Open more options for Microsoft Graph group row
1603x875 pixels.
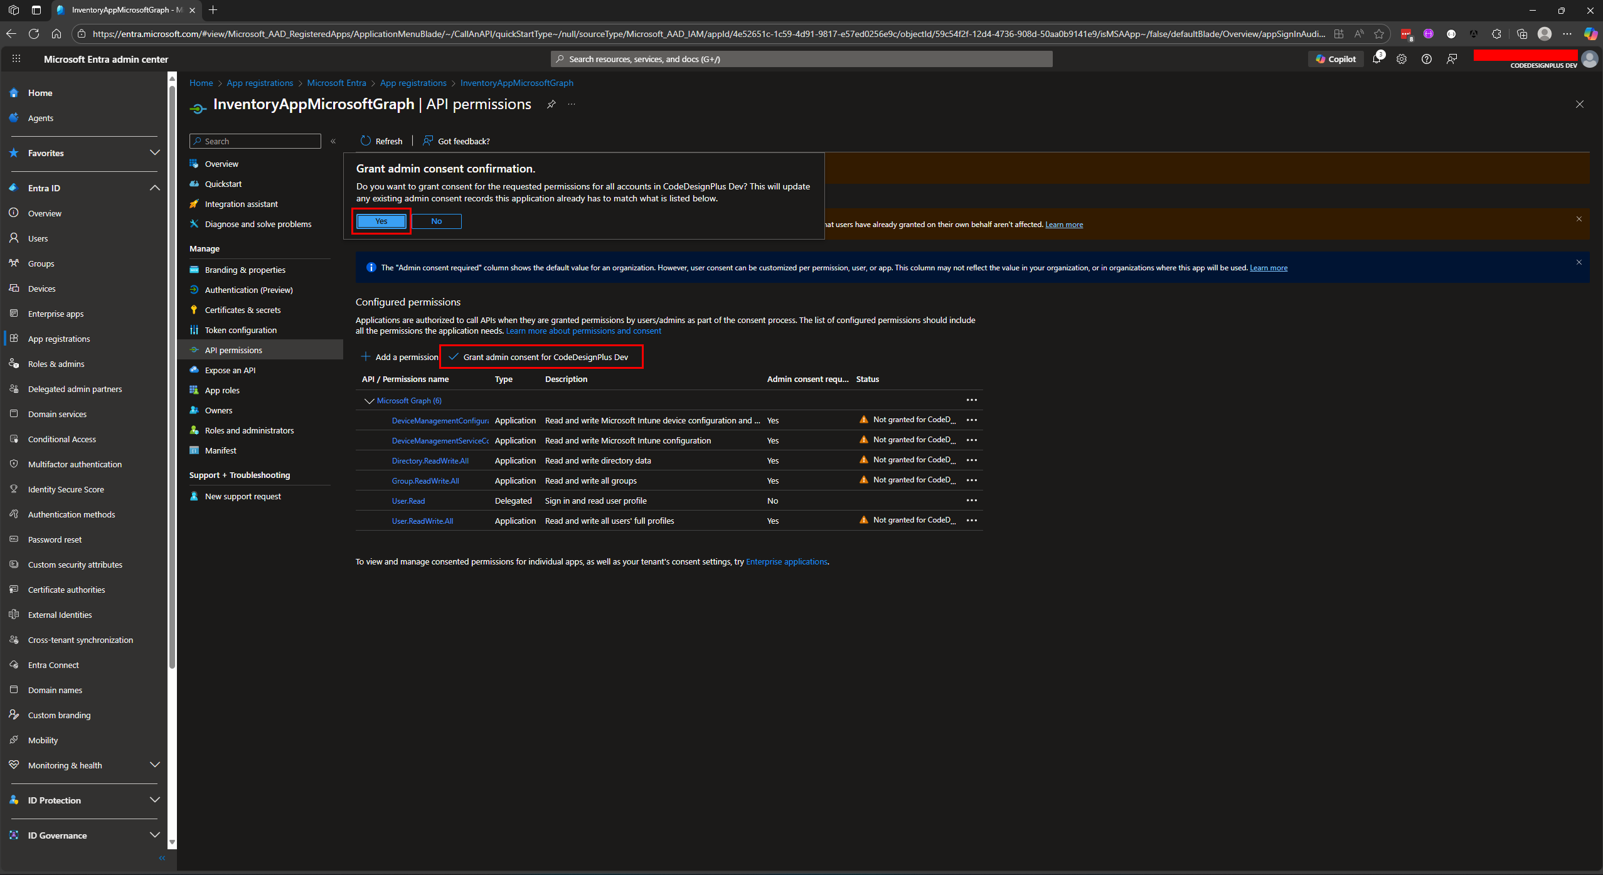point(972,400)
